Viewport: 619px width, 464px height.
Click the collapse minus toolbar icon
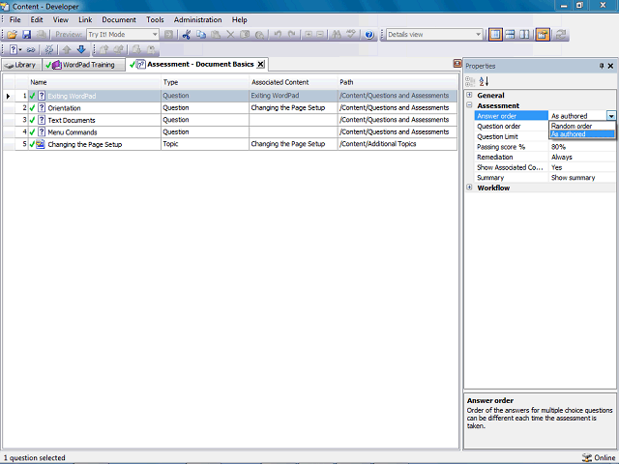point(320,35)
